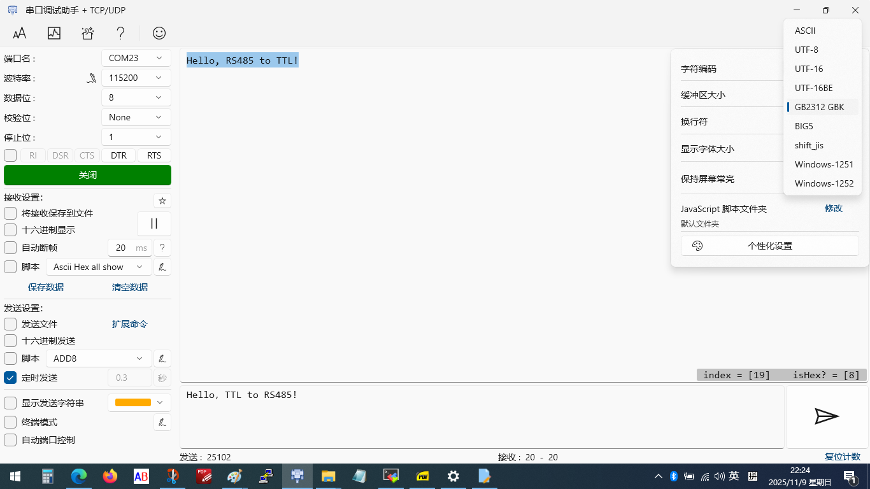Viewport: 870px width, 489px height.
Task: Click the save data link
Action: [x=46, y=287]
